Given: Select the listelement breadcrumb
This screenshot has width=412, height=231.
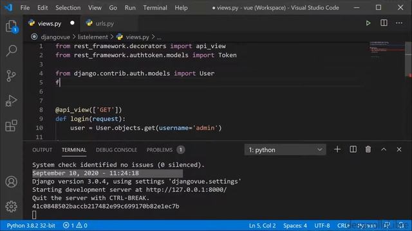Looking at the screenshot, I should 93,37.
